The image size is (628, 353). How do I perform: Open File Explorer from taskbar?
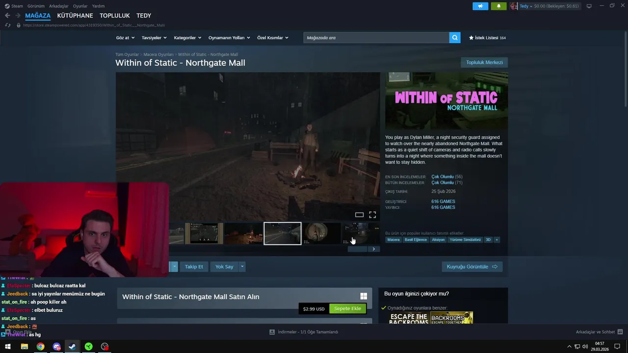pos(24,347)
